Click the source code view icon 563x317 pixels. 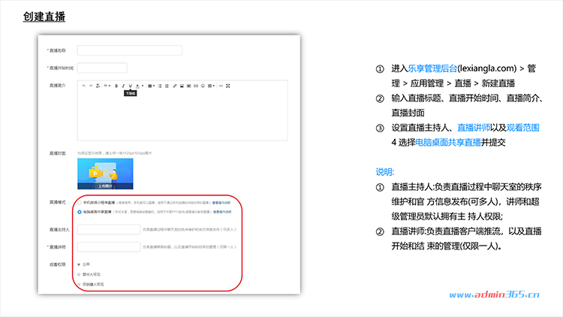coord(221,86)
